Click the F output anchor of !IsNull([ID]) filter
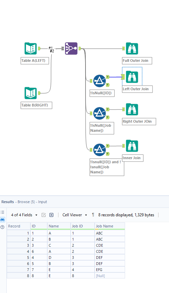This screenshot has height=293, width=169. [108, 85]
